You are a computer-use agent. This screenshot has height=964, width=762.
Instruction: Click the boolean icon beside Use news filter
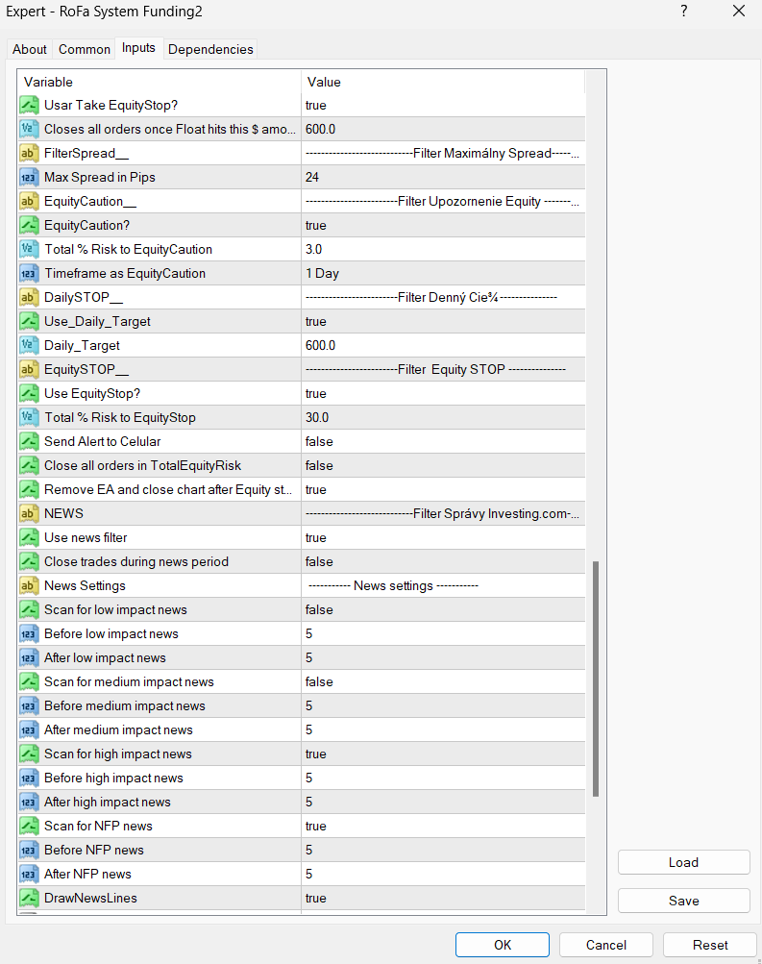(29, 537)
